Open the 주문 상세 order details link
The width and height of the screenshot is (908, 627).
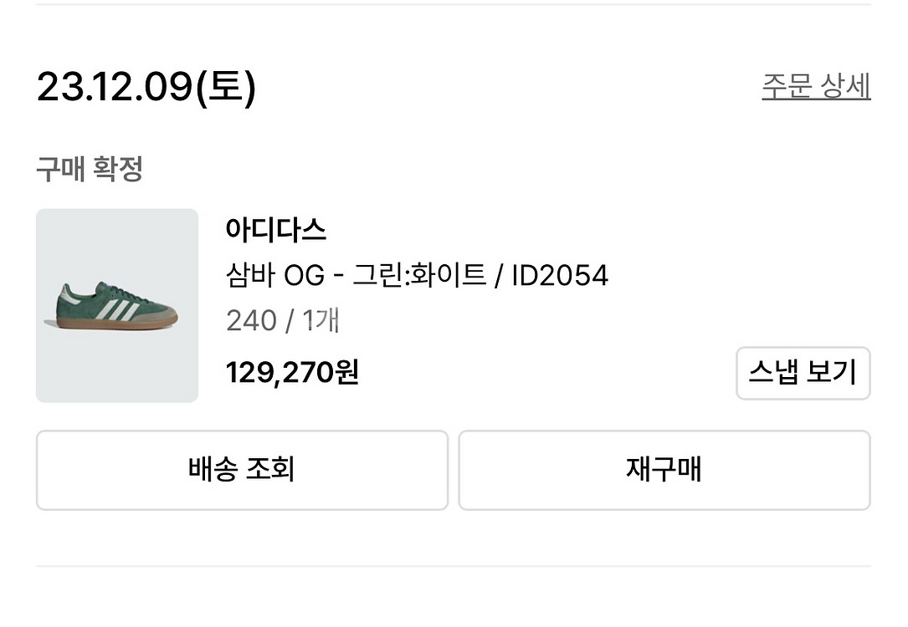tap(815, 86)
